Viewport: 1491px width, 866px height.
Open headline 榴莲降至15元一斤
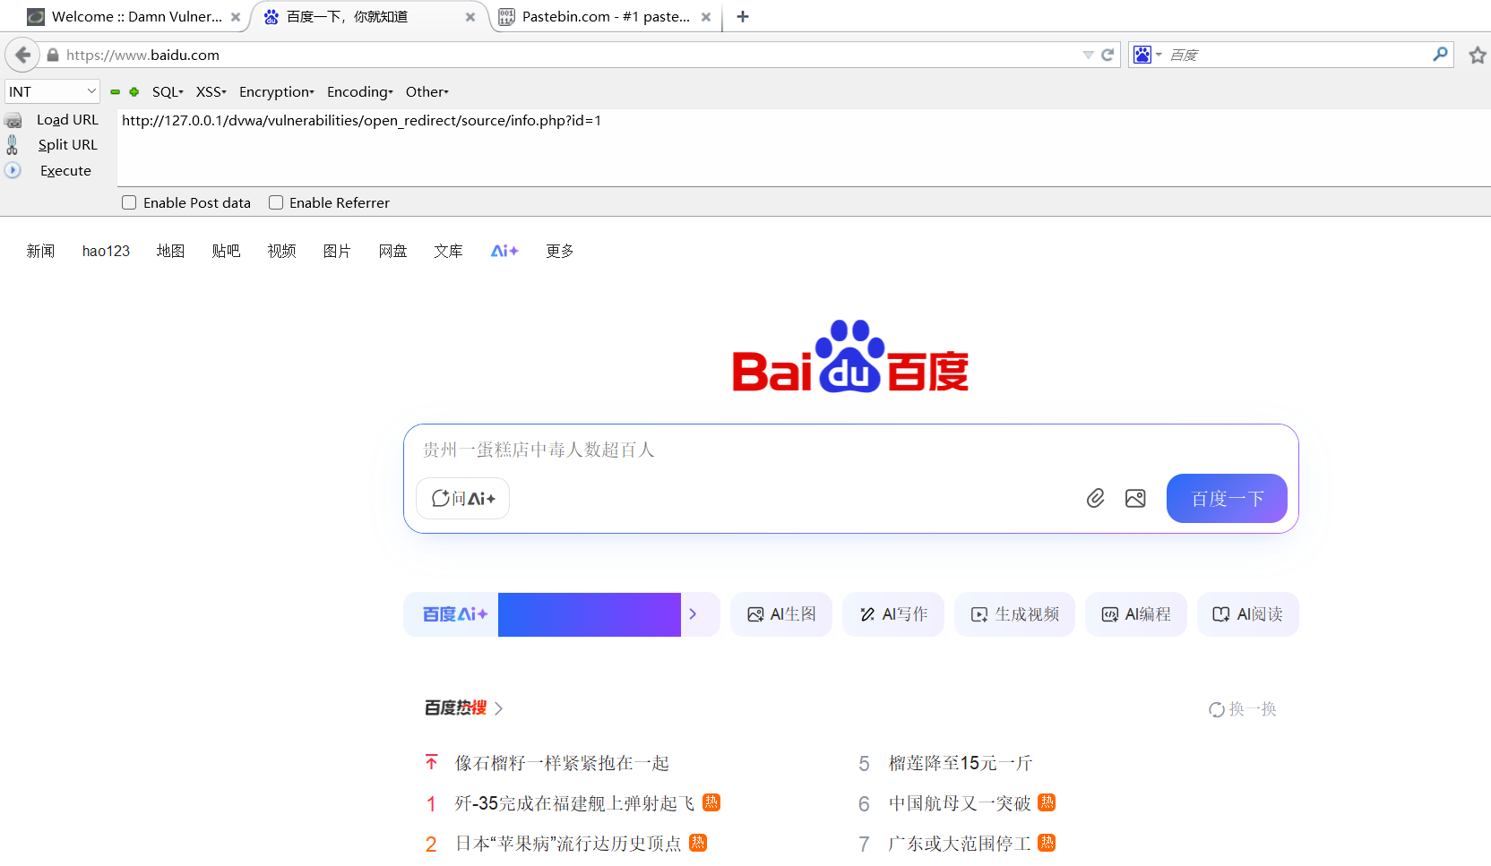(x=961, y=763)
